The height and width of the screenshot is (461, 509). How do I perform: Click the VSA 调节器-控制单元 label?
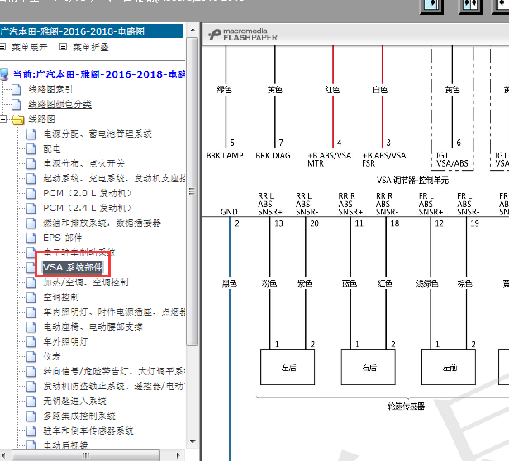point(412,181)
